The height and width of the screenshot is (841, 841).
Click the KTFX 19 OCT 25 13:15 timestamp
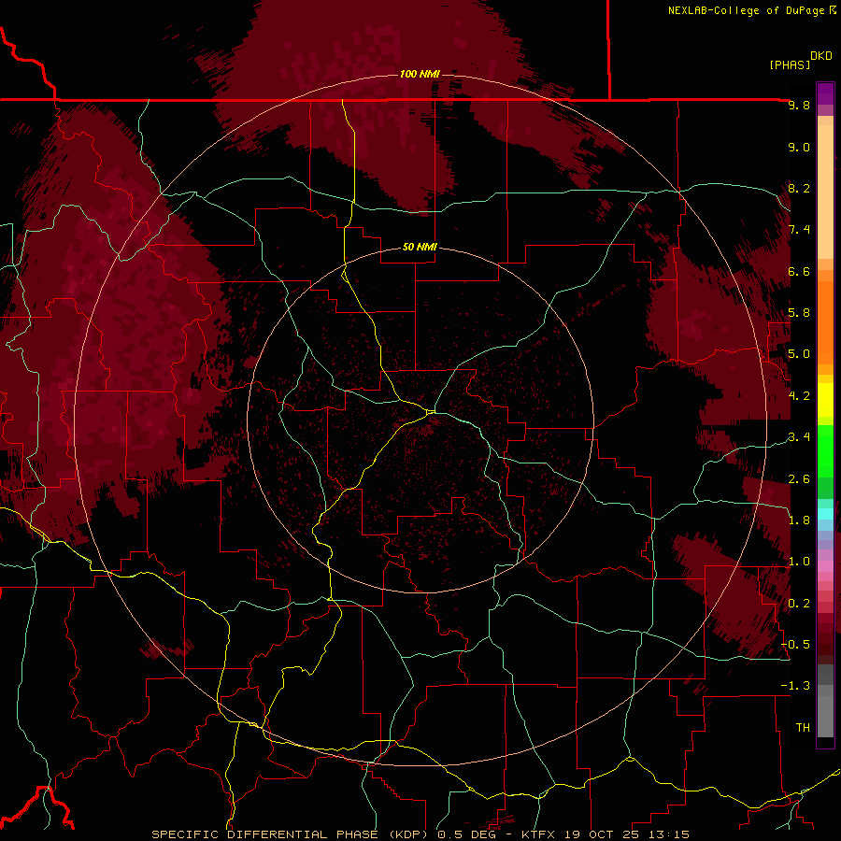click(606, 834)
